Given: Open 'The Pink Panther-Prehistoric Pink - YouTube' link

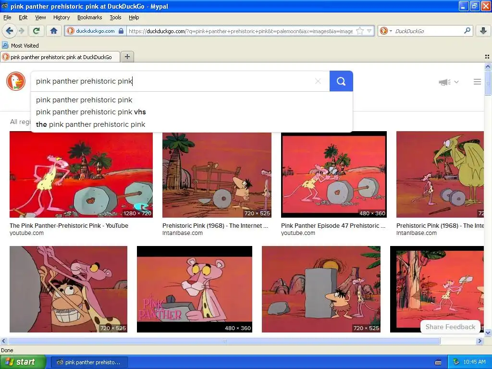Looking at the screenshot, I should [x=69, y=226].
